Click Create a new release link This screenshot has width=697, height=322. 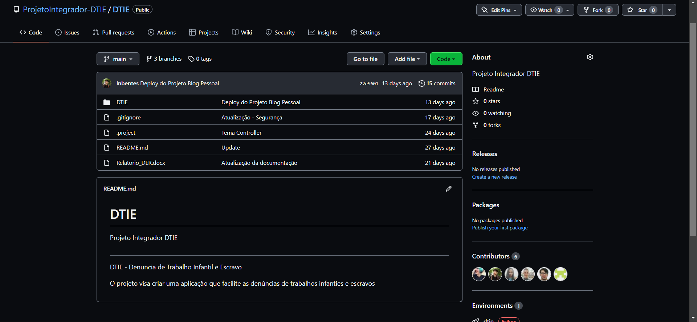coord(494,177)
